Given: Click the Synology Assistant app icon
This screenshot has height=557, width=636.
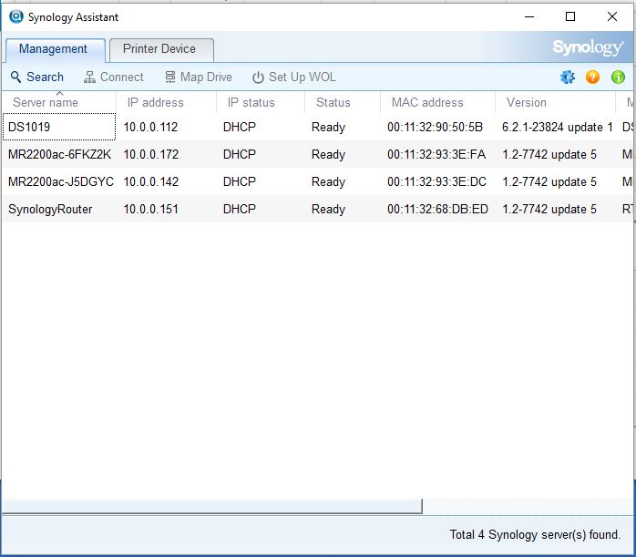Looking at the screenshot, I should pos(16,16).
